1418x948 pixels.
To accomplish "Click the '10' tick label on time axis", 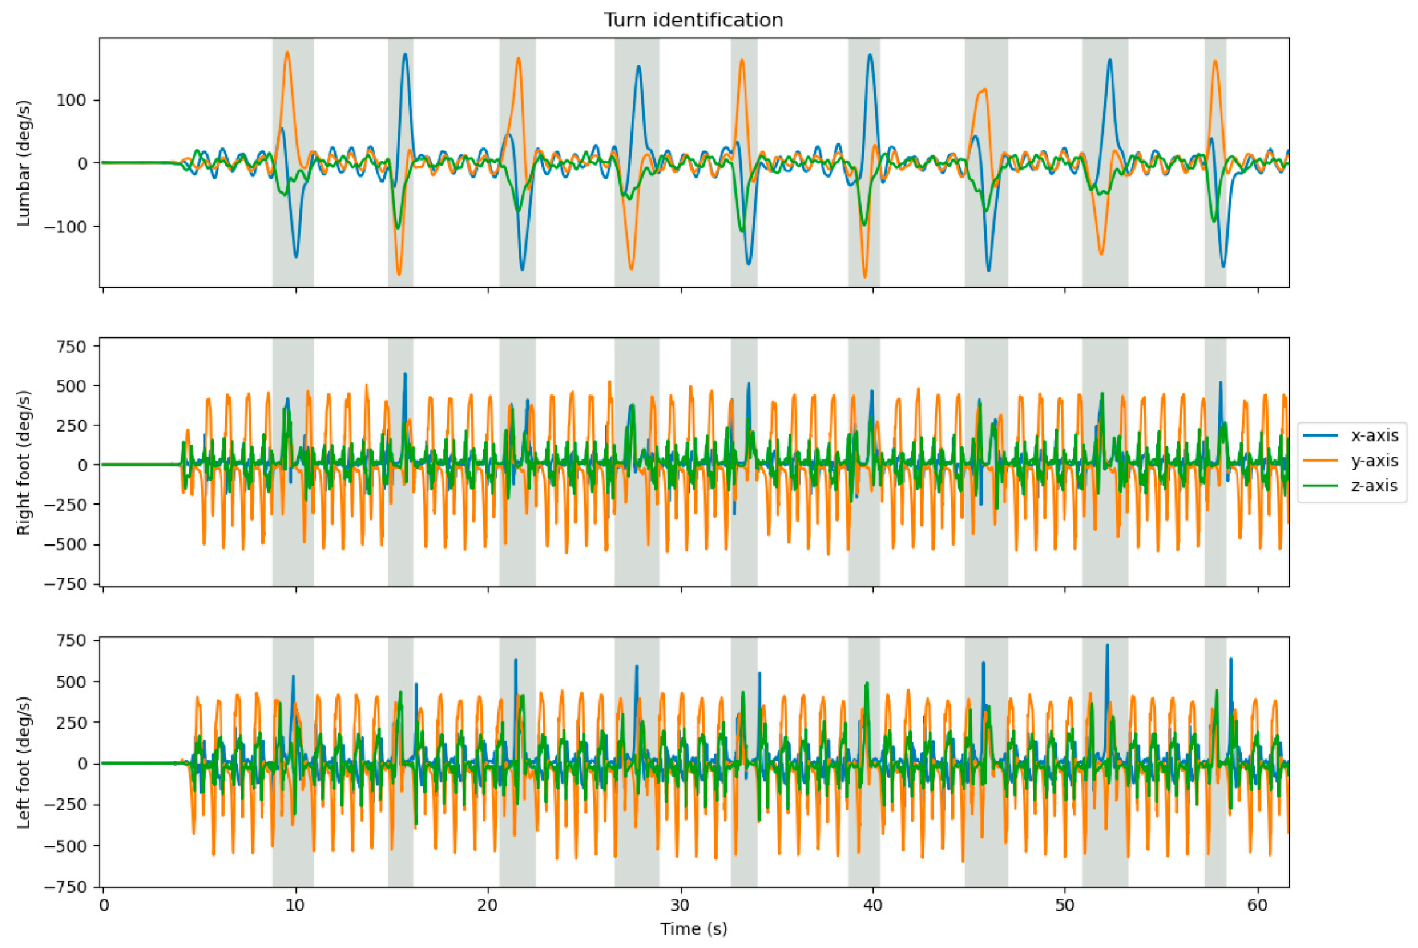I will (295, 905).
